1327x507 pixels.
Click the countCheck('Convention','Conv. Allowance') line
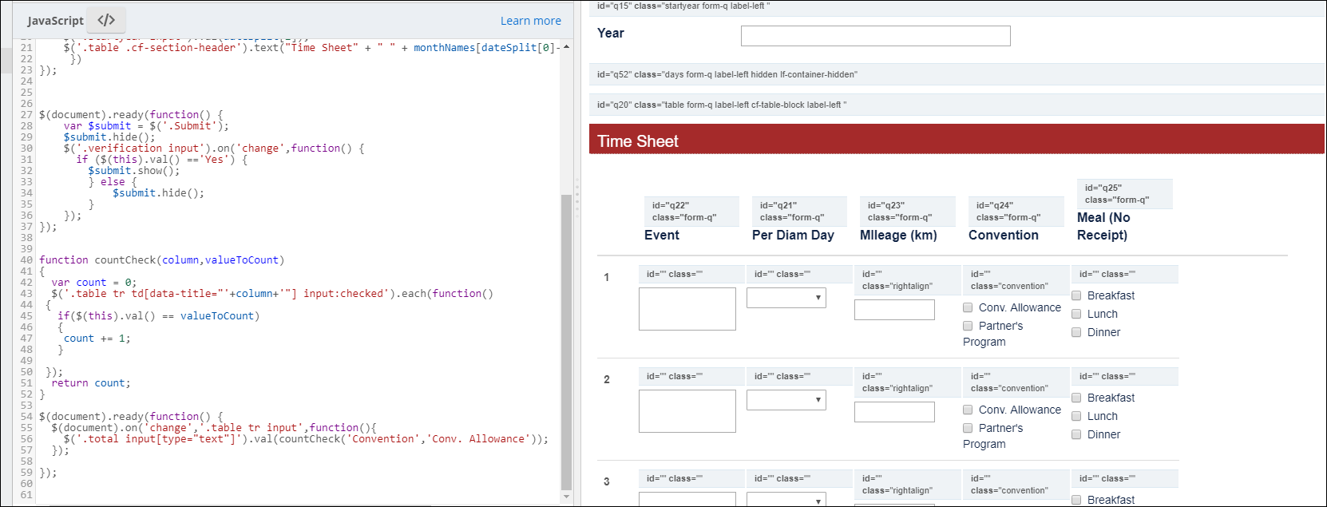[x=307, y=439]
